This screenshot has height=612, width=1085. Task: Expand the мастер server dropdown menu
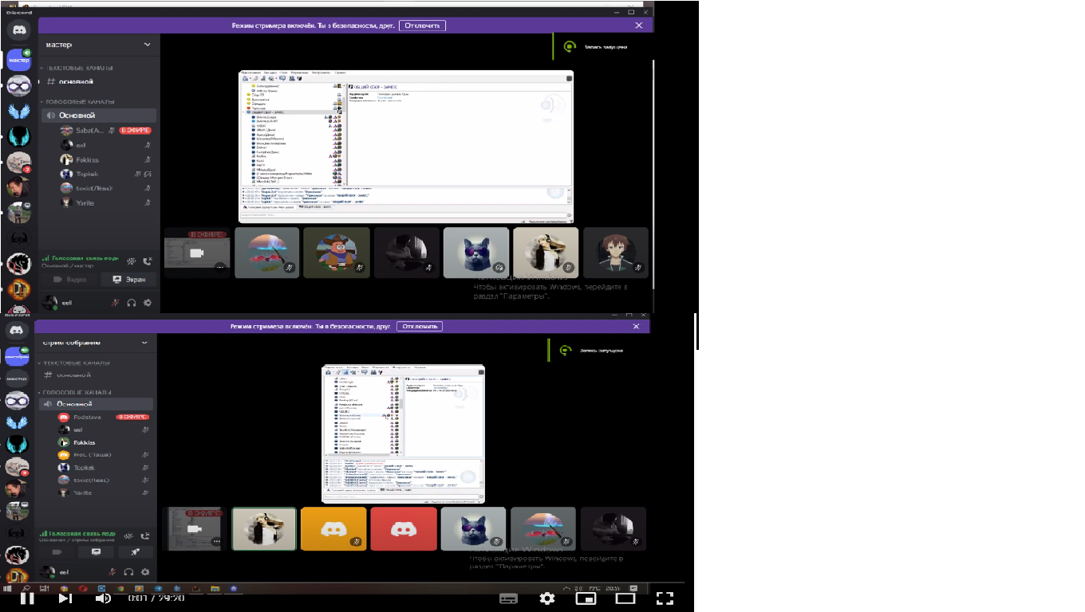point(147,45)
